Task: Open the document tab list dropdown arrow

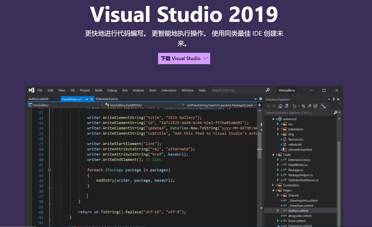Action: (x=256, y=99)
